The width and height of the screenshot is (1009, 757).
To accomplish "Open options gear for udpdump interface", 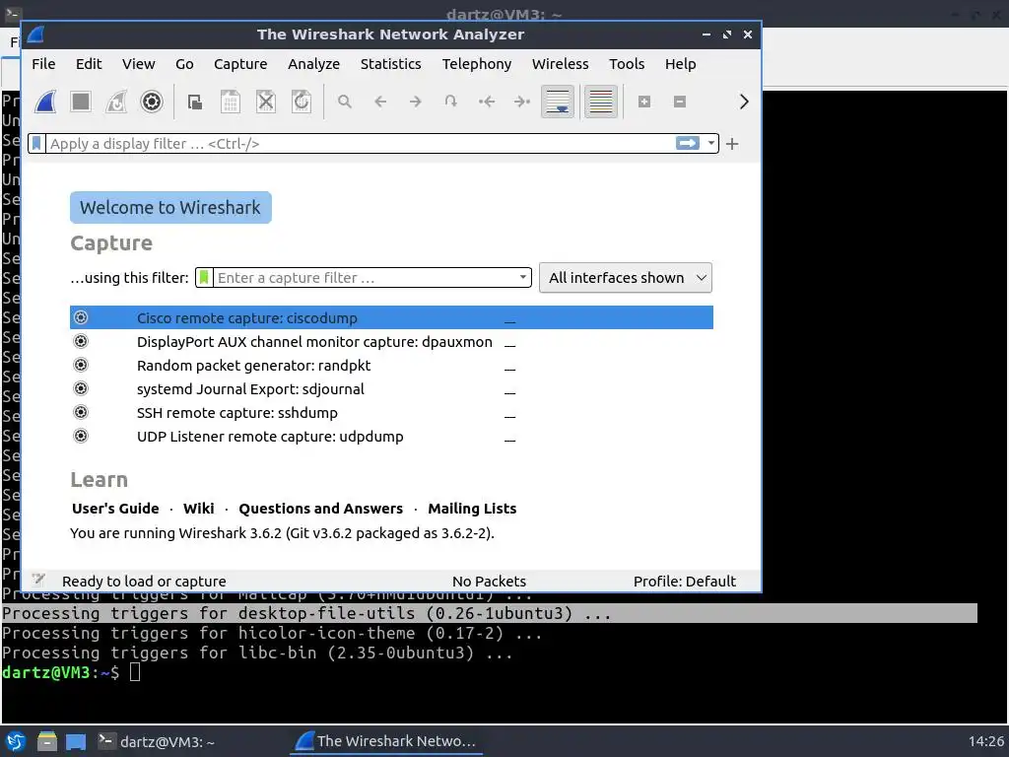I will point(81,437).
